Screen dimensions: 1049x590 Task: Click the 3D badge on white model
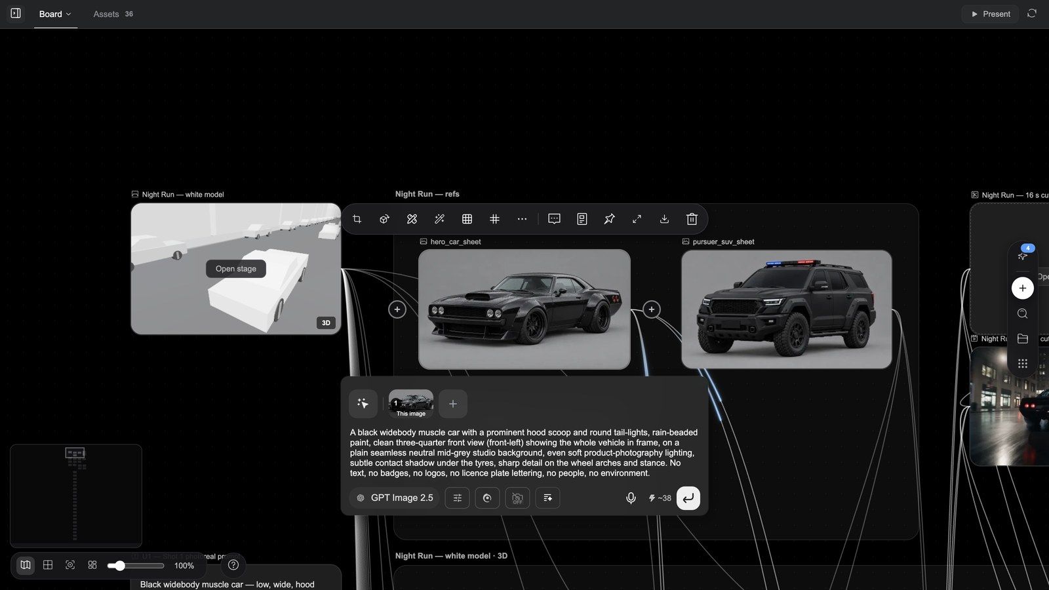pos(326,323)
